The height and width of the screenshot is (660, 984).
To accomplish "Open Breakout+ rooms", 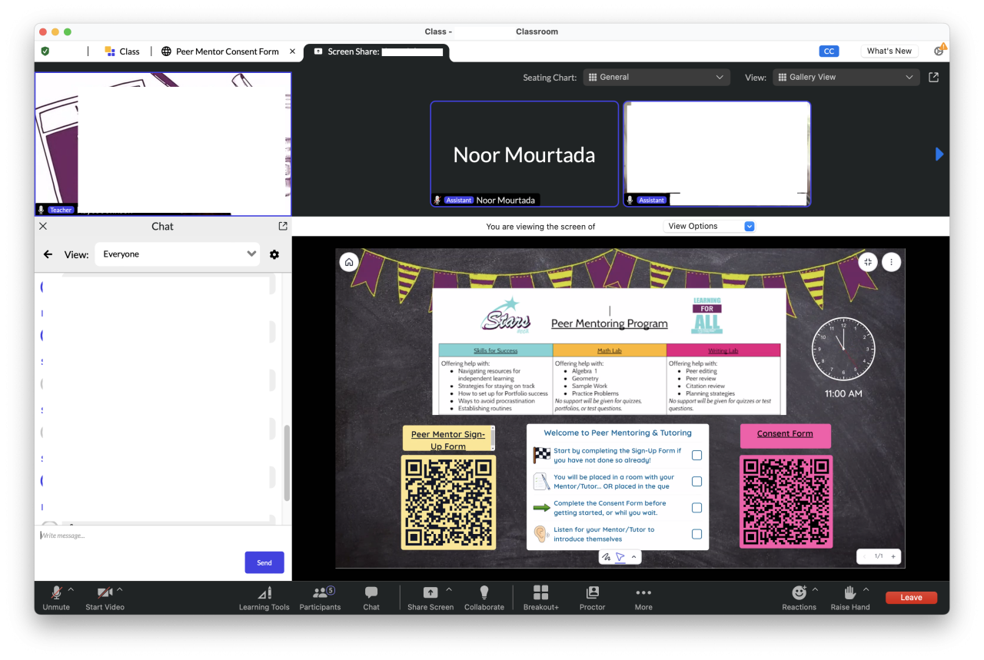I will coord(541,597).
